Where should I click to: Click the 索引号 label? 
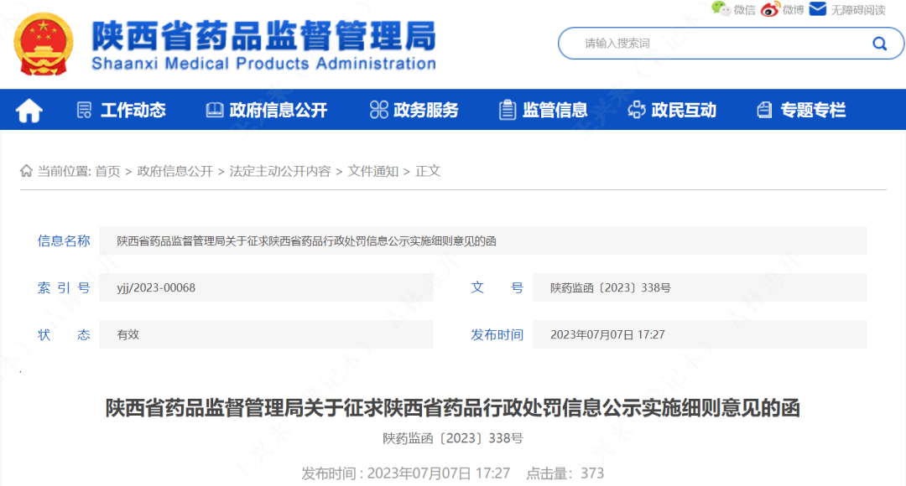[x=64, y=287]
